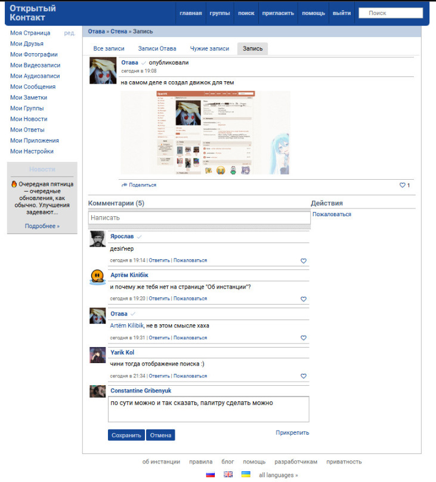Like Yarik Kol's comment with the heart icon
This screenshot has width=436, height=482.
click(x=304, y=376)
